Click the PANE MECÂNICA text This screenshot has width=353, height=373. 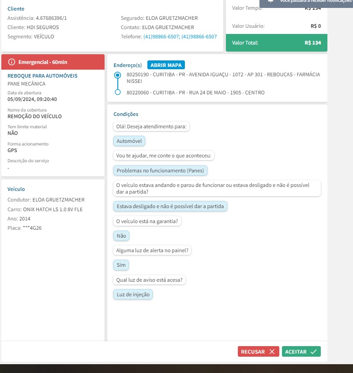tap(26, 84)
